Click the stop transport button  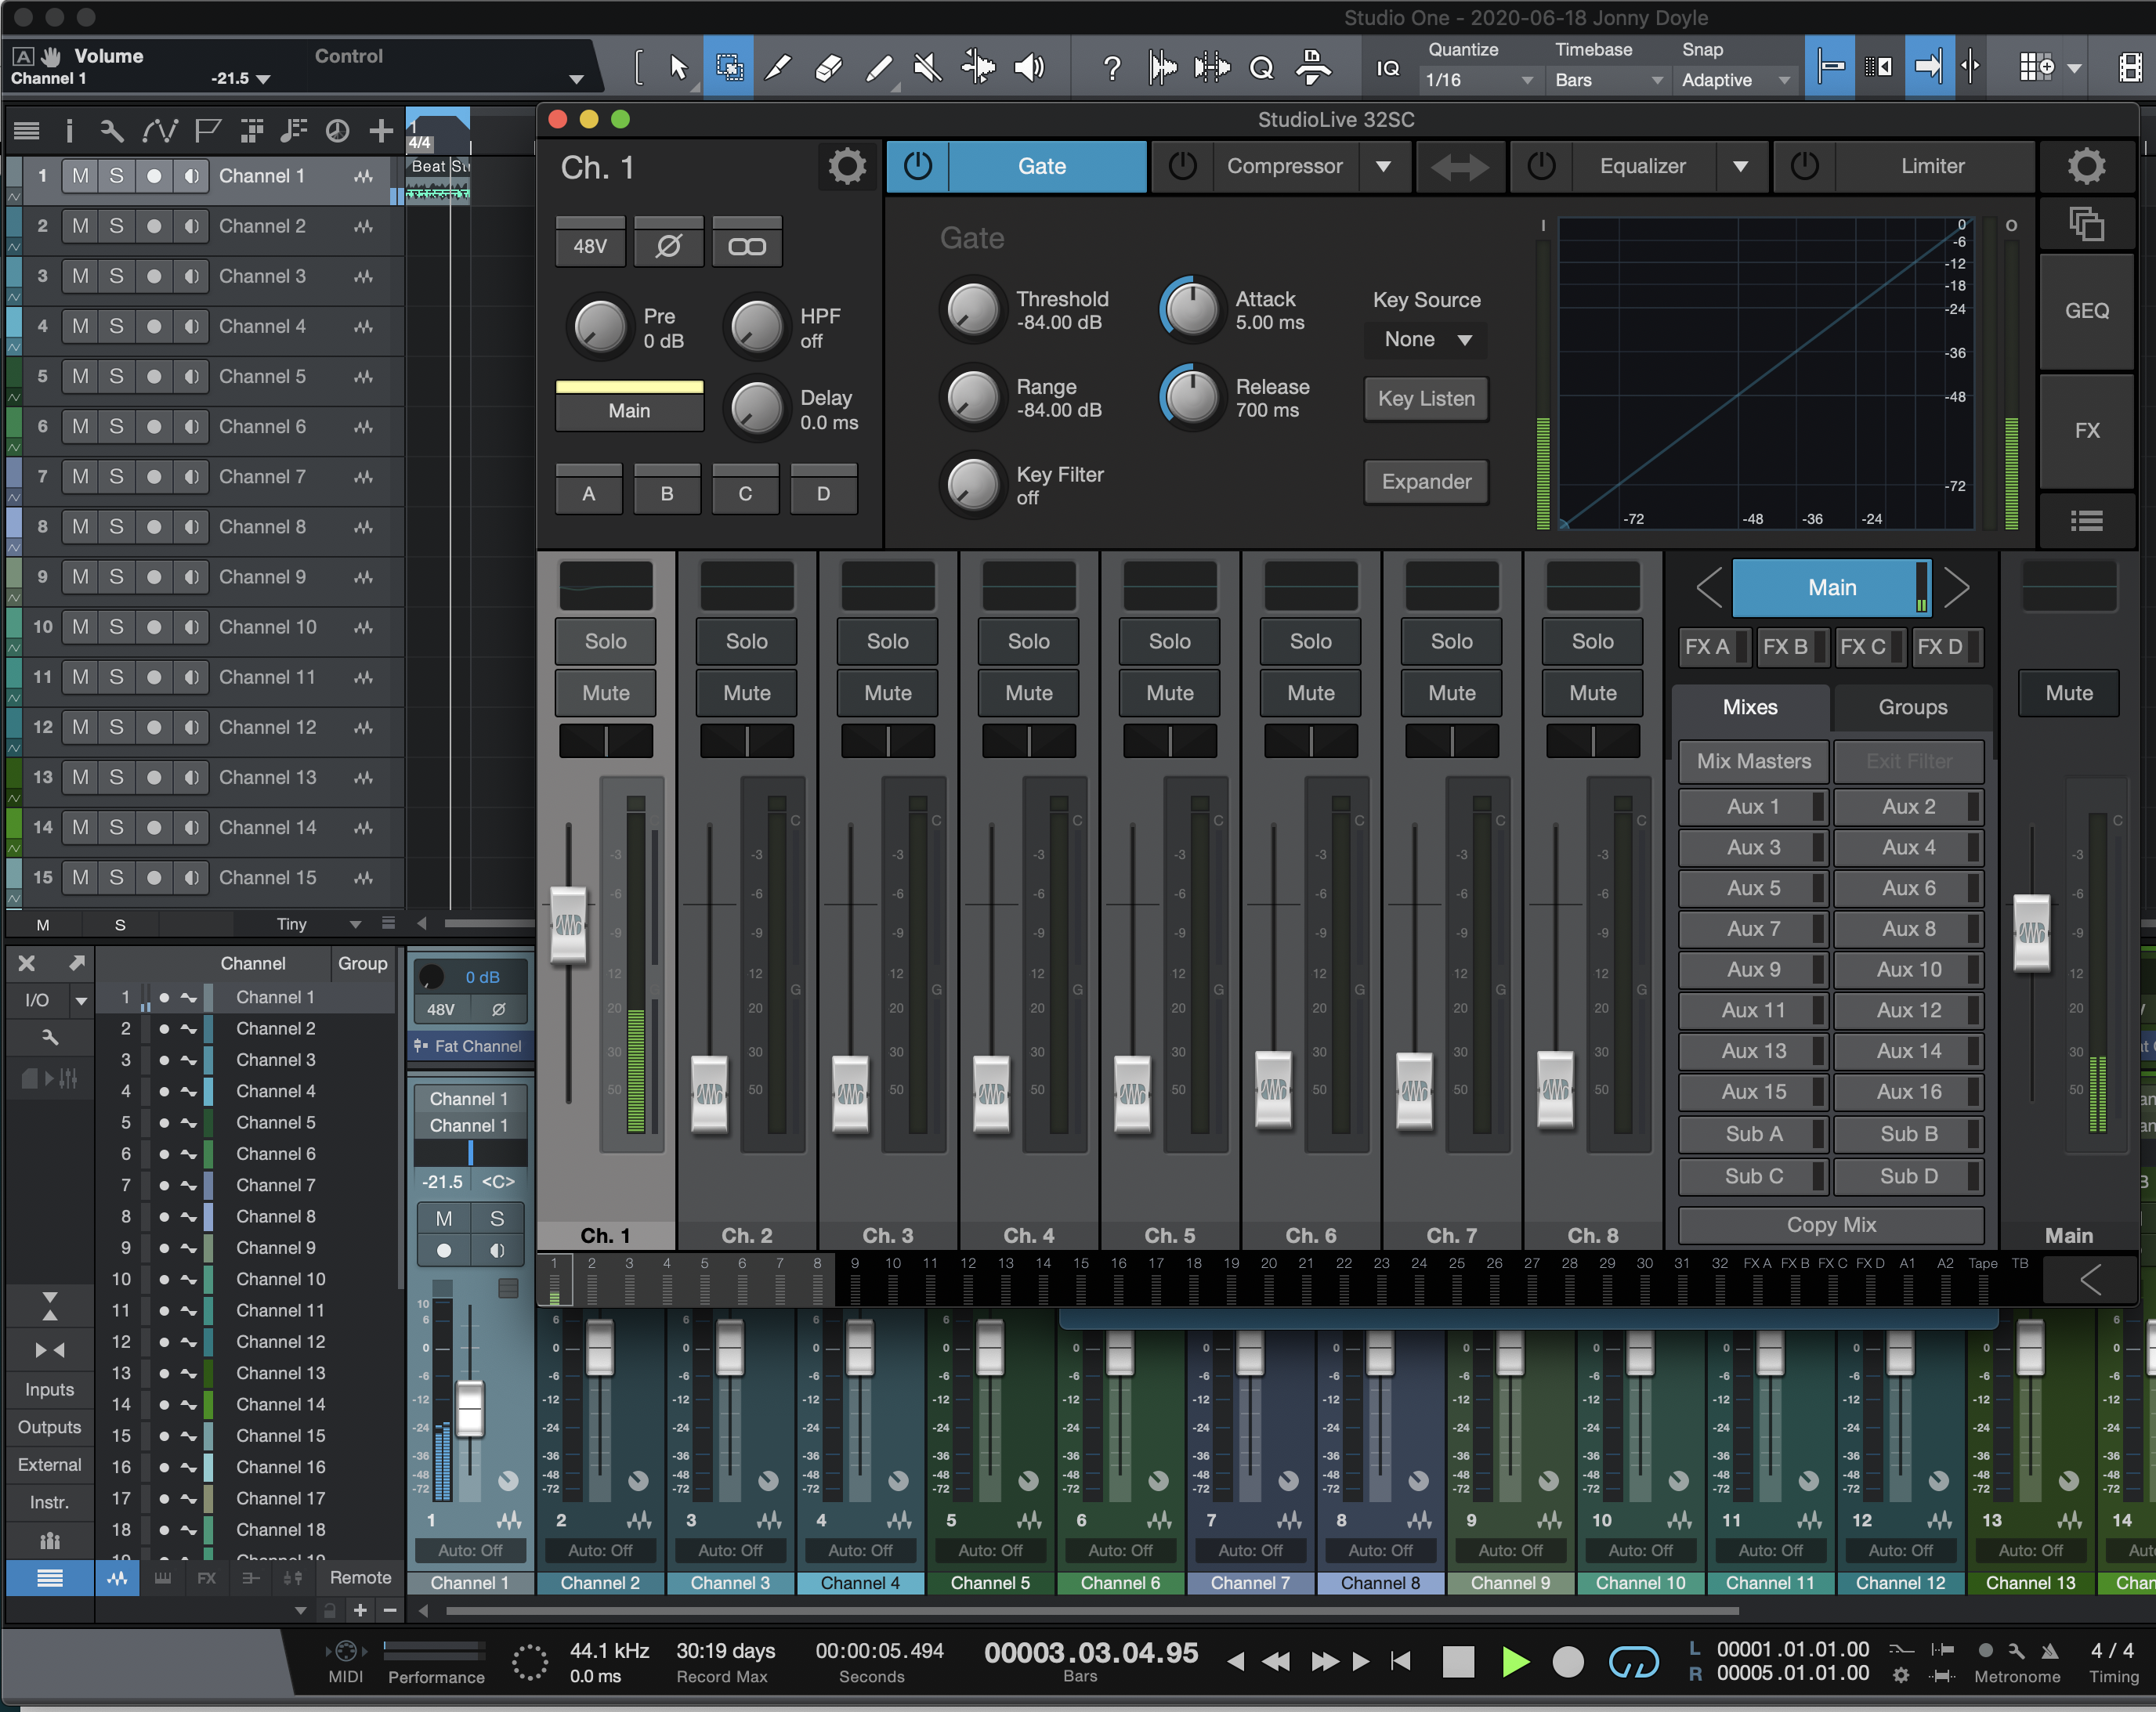click(1459, 1661)
